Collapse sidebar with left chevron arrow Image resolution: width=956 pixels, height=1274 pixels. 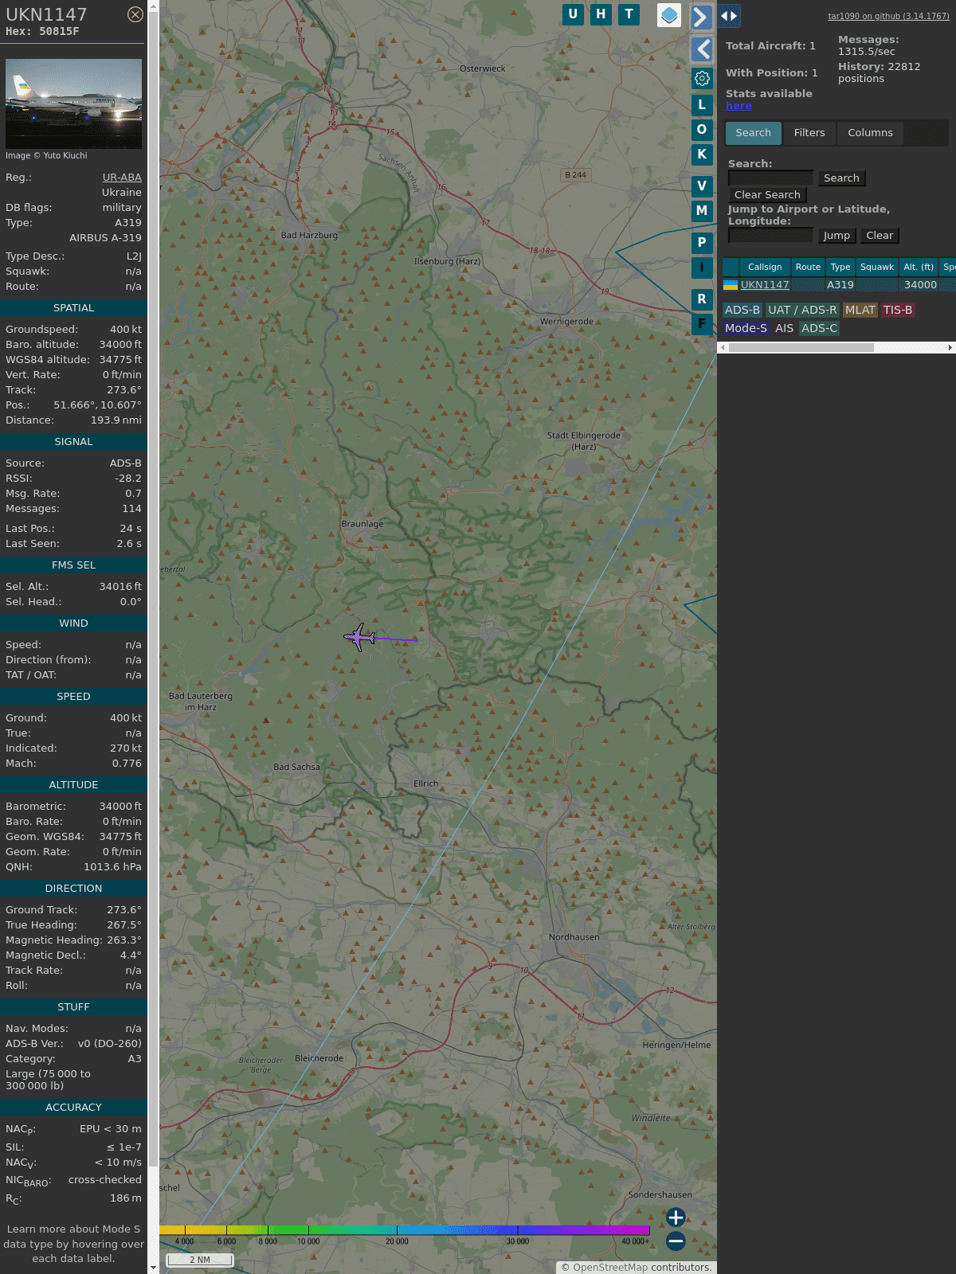(x=702, y=49)
